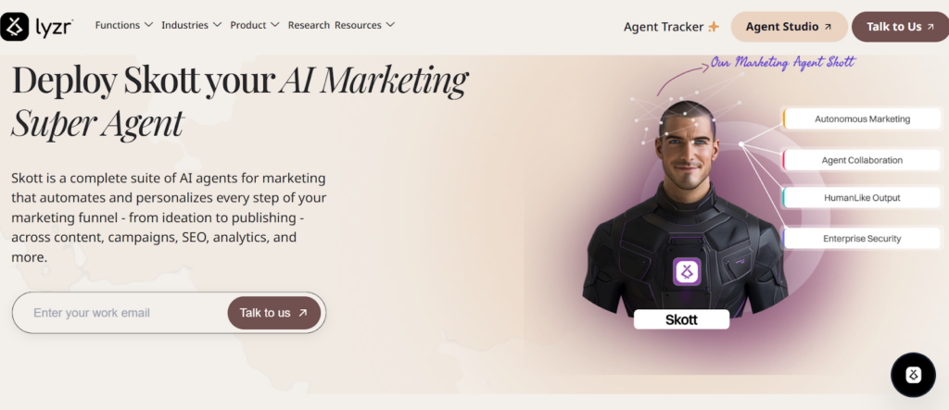949x410 pixels.
Task: Open the Agent Tracker link
Action: [x=664, y=27]
